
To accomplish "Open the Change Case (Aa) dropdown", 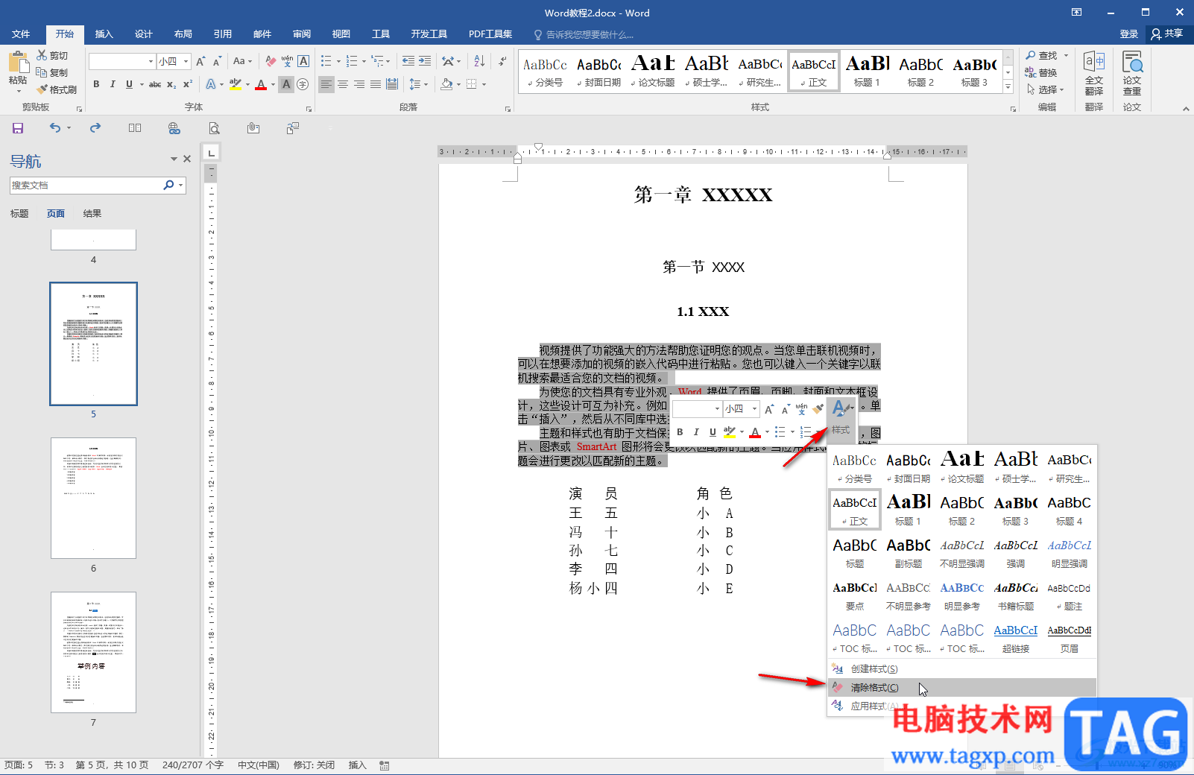I will point(242,61).
